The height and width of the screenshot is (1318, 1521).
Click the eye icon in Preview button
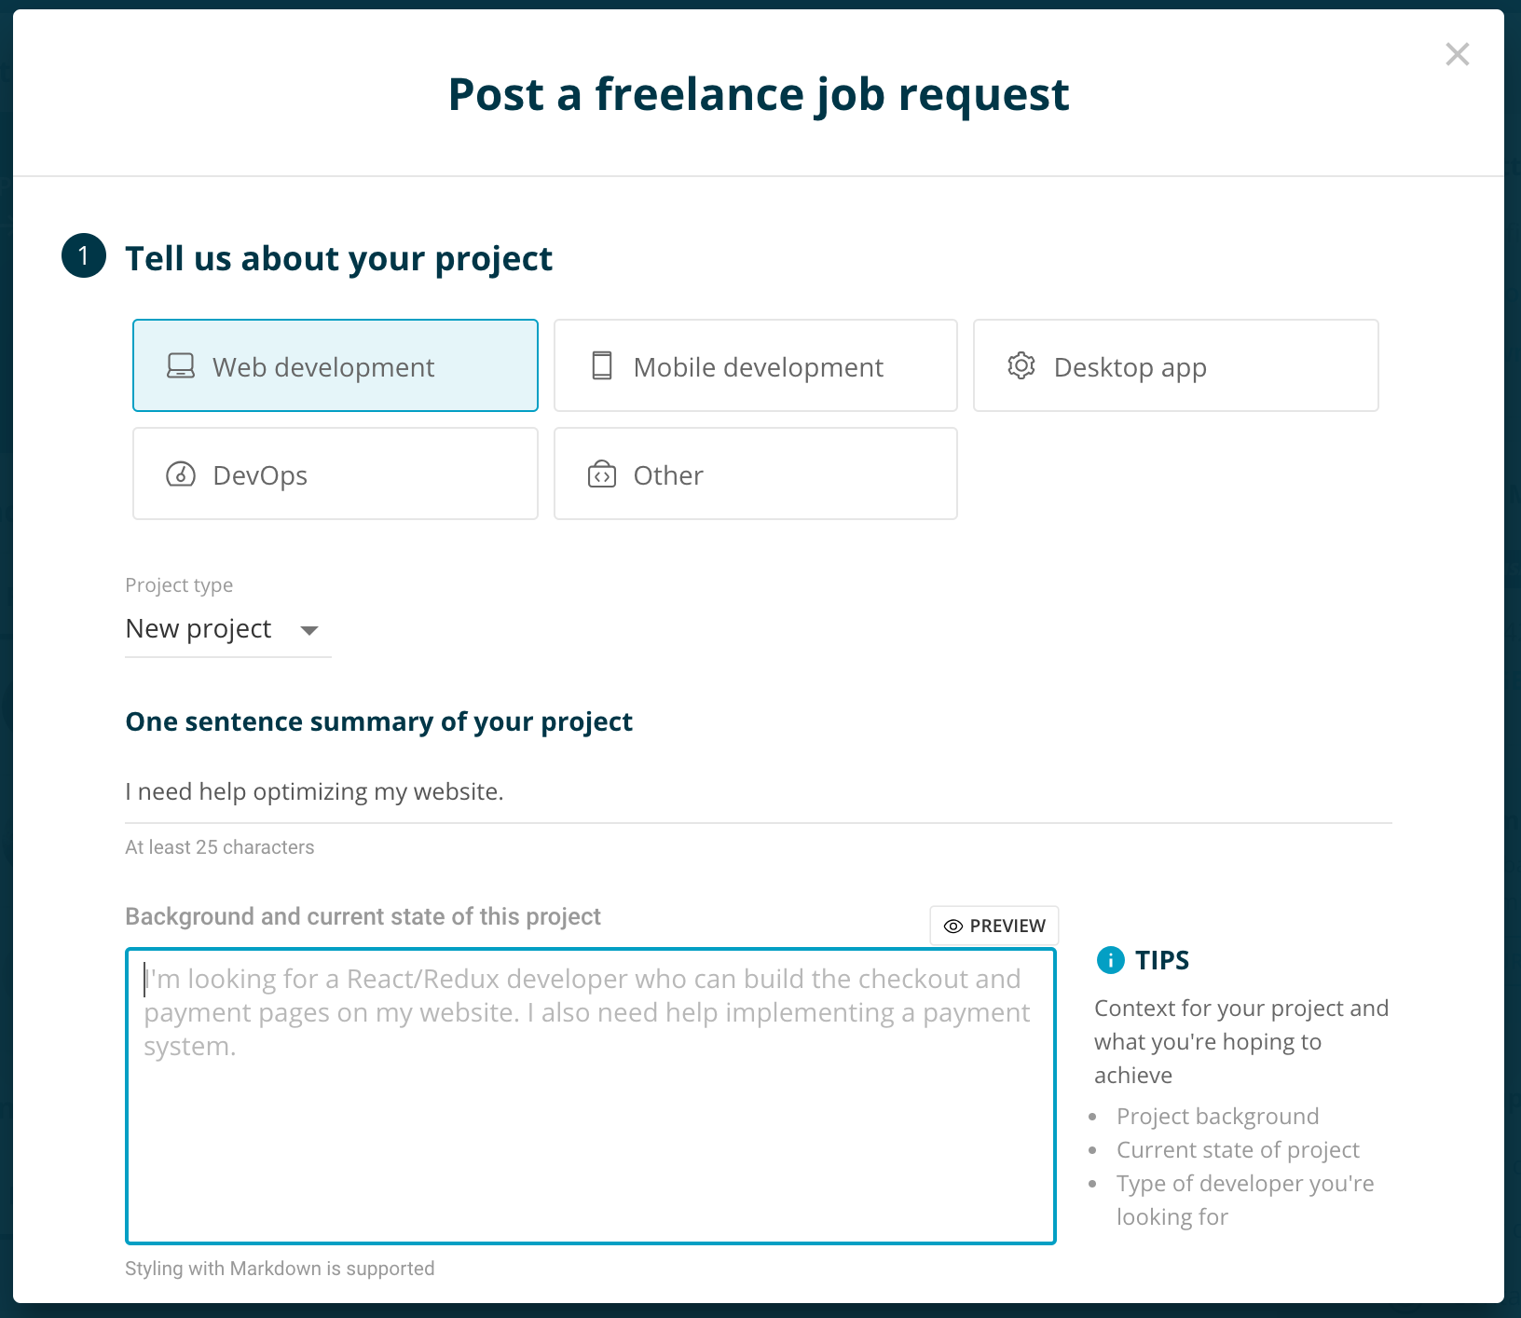tap(953, 927)
